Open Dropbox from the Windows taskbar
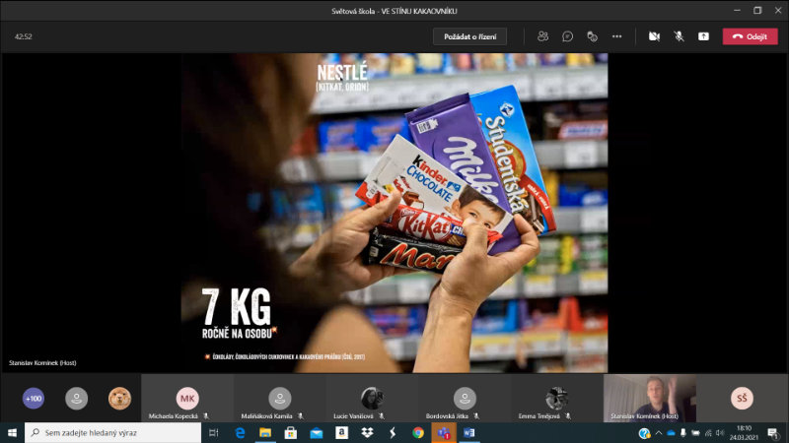 pos(367,433)
